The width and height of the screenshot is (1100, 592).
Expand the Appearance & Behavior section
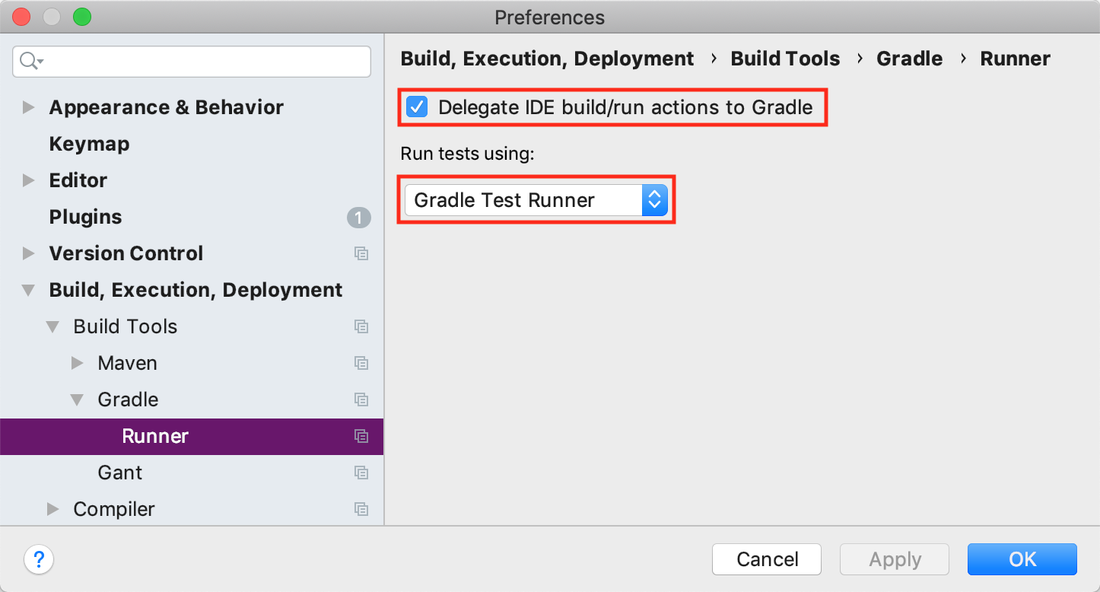click(29, 107)
